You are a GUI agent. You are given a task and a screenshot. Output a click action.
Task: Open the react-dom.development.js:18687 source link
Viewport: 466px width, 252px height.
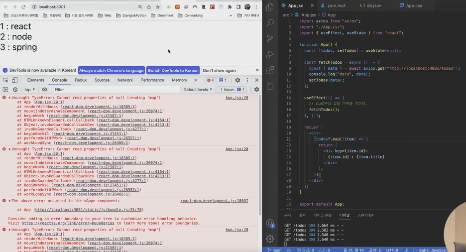click(x=214, y=201)
